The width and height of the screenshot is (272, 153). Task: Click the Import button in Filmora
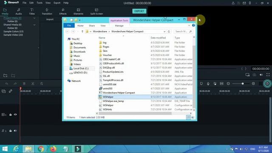(x=50, y=19)
